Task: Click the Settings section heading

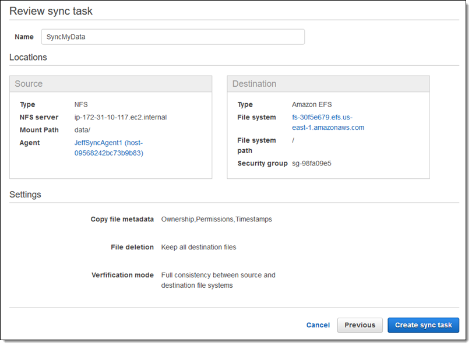Action: [25, 195]
